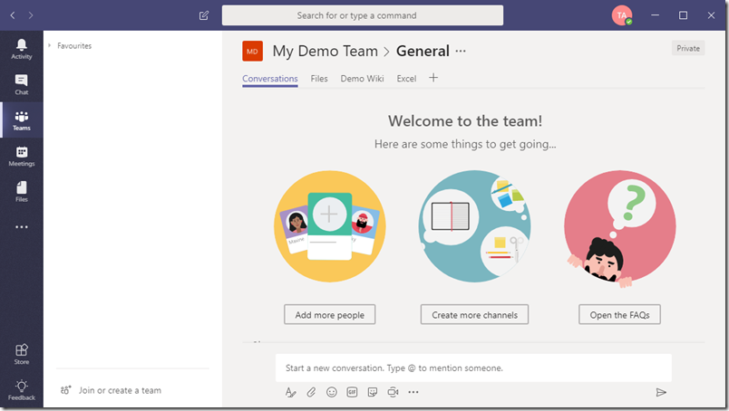Open the Store

(22, 354)
